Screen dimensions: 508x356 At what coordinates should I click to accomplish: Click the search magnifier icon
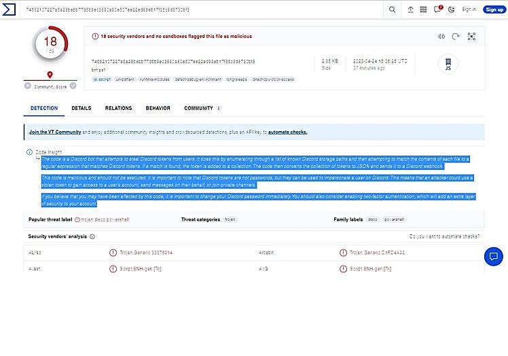[x=392, y=10]
